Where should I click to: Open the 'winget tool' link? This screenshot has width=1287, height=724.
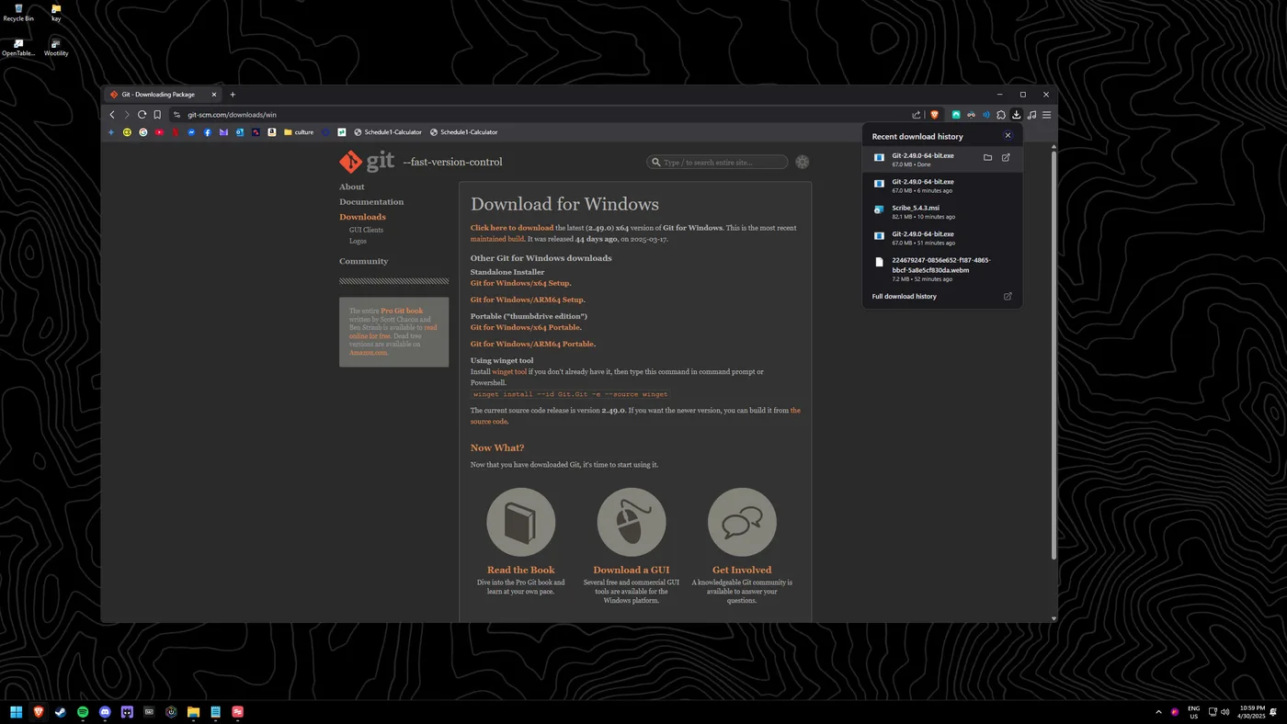coord(509,372)
